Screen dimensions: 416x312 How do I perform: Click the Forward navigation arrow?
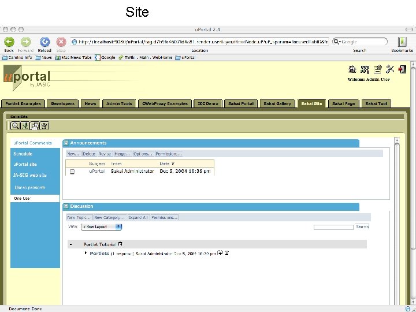pos(26,42)
